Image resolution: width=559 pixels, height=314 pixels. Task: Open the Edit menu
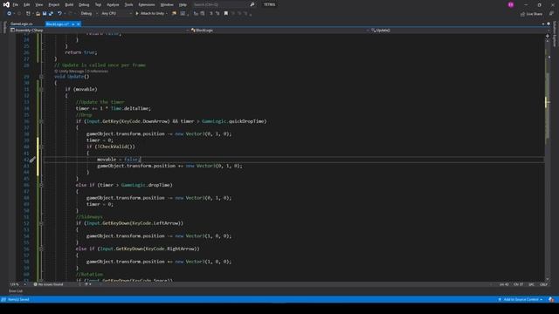pyautogui.click(x=27, y=4)
